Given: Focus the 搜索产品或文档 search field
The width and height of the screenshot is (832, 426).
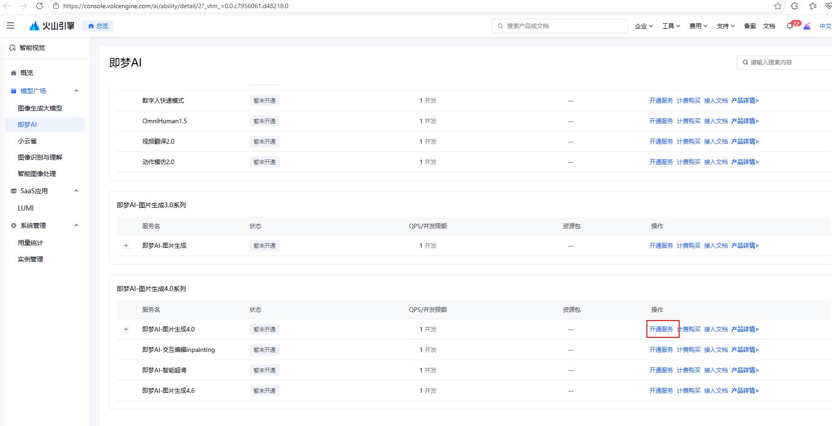Looking at the screenshot, I should click(559, 26).
